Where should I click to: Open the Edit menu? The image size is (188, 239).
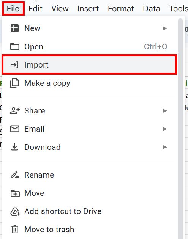click(35, 8)
